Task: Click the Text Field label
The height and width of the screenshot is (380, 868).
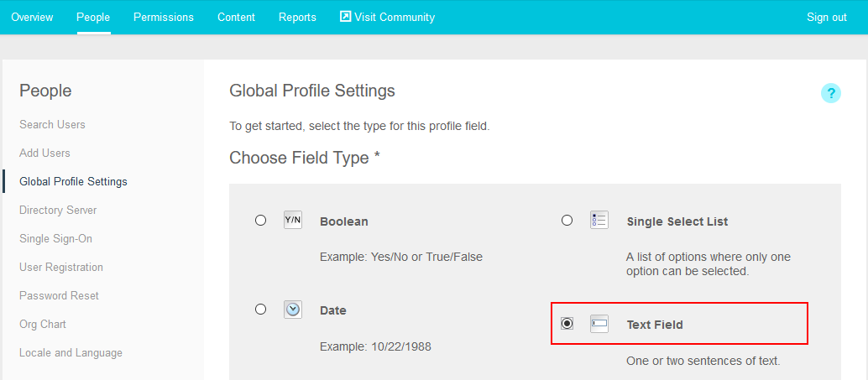Action: [655, 325]
